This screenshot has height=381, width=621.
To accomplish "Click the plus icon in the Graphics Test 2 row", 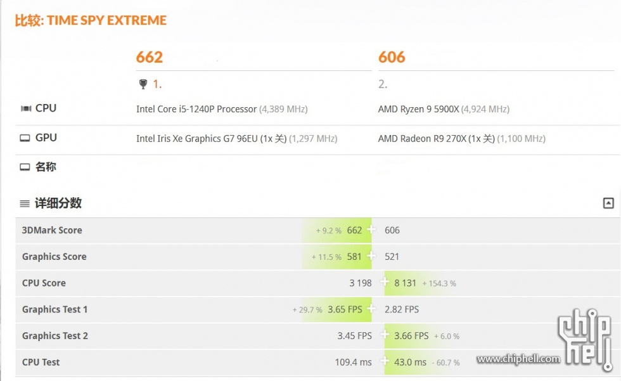I will (x=384, y=334).
